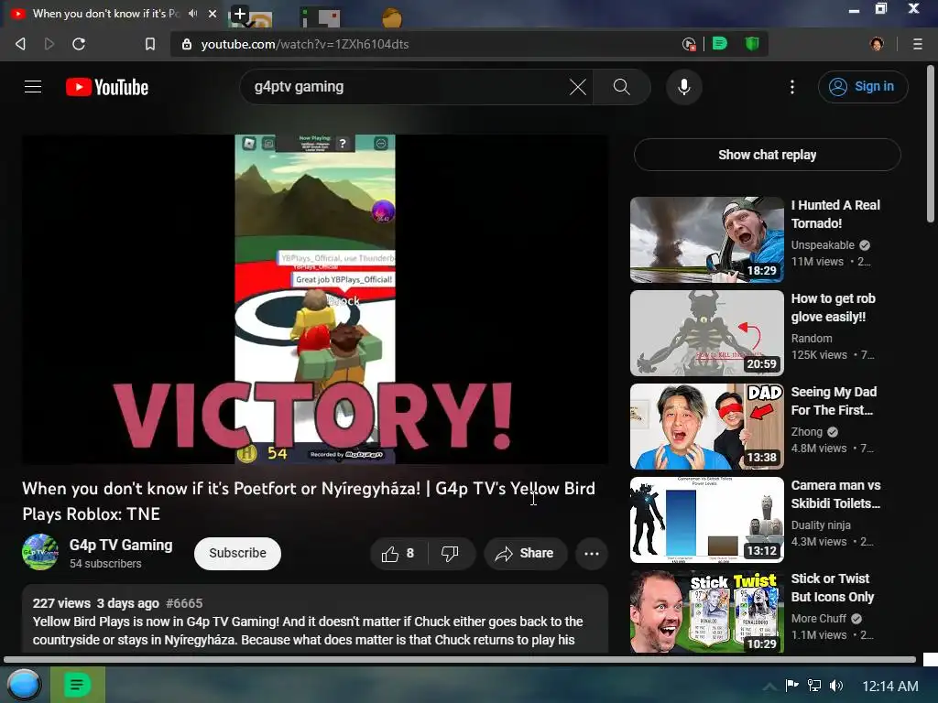Open Unspeakable channel name
Viewport: 938px width, 703px height.
(x=823, y=245)
